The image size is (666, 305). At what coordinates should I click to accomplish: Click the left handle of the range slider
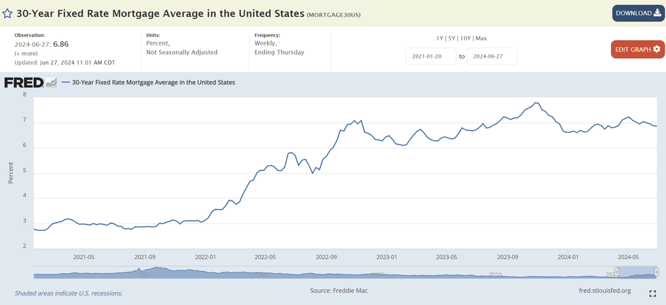pos(616,272)
